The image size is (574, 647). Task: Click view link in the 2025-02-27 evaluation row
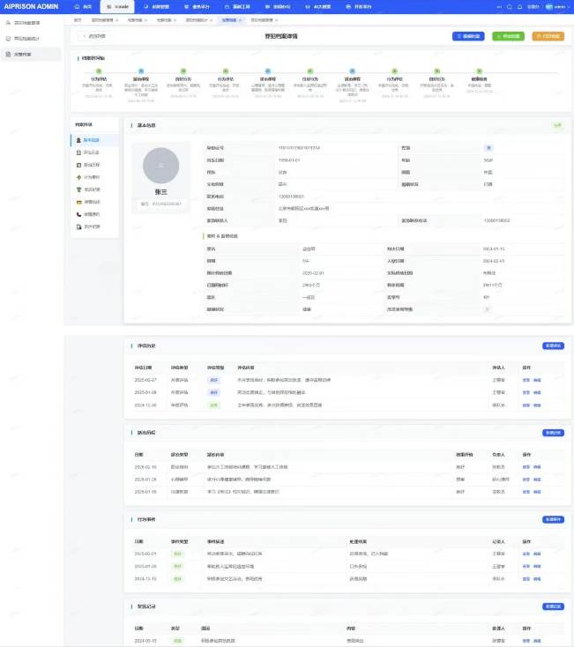(526, 380)
